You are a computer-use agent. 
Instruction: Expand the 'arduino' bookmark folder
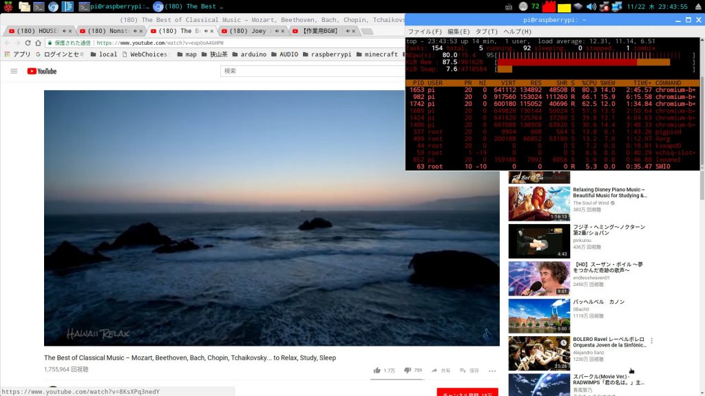tap(249, 54)
